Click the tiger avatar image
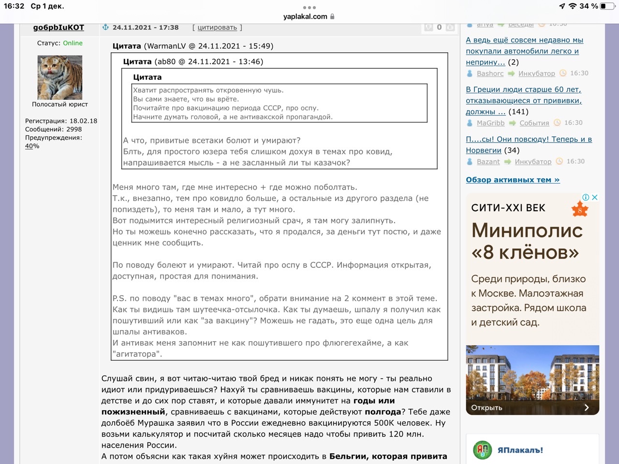The height and width of the screenshot is (464, 619). pyautogui.click(x=60, y=77)
